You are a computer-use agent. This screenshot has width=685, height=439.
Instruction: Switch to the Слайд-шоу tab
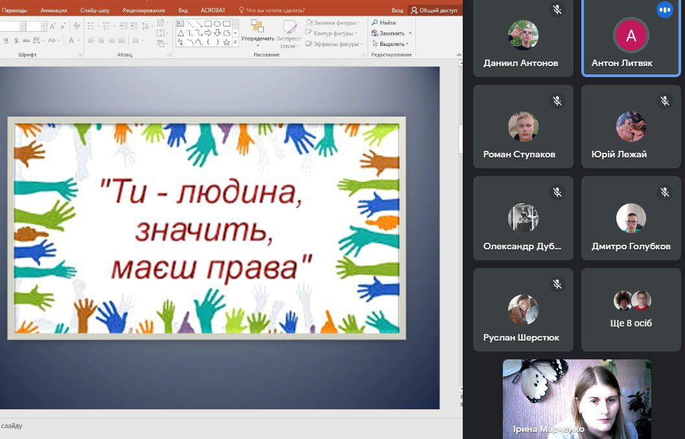95,10
